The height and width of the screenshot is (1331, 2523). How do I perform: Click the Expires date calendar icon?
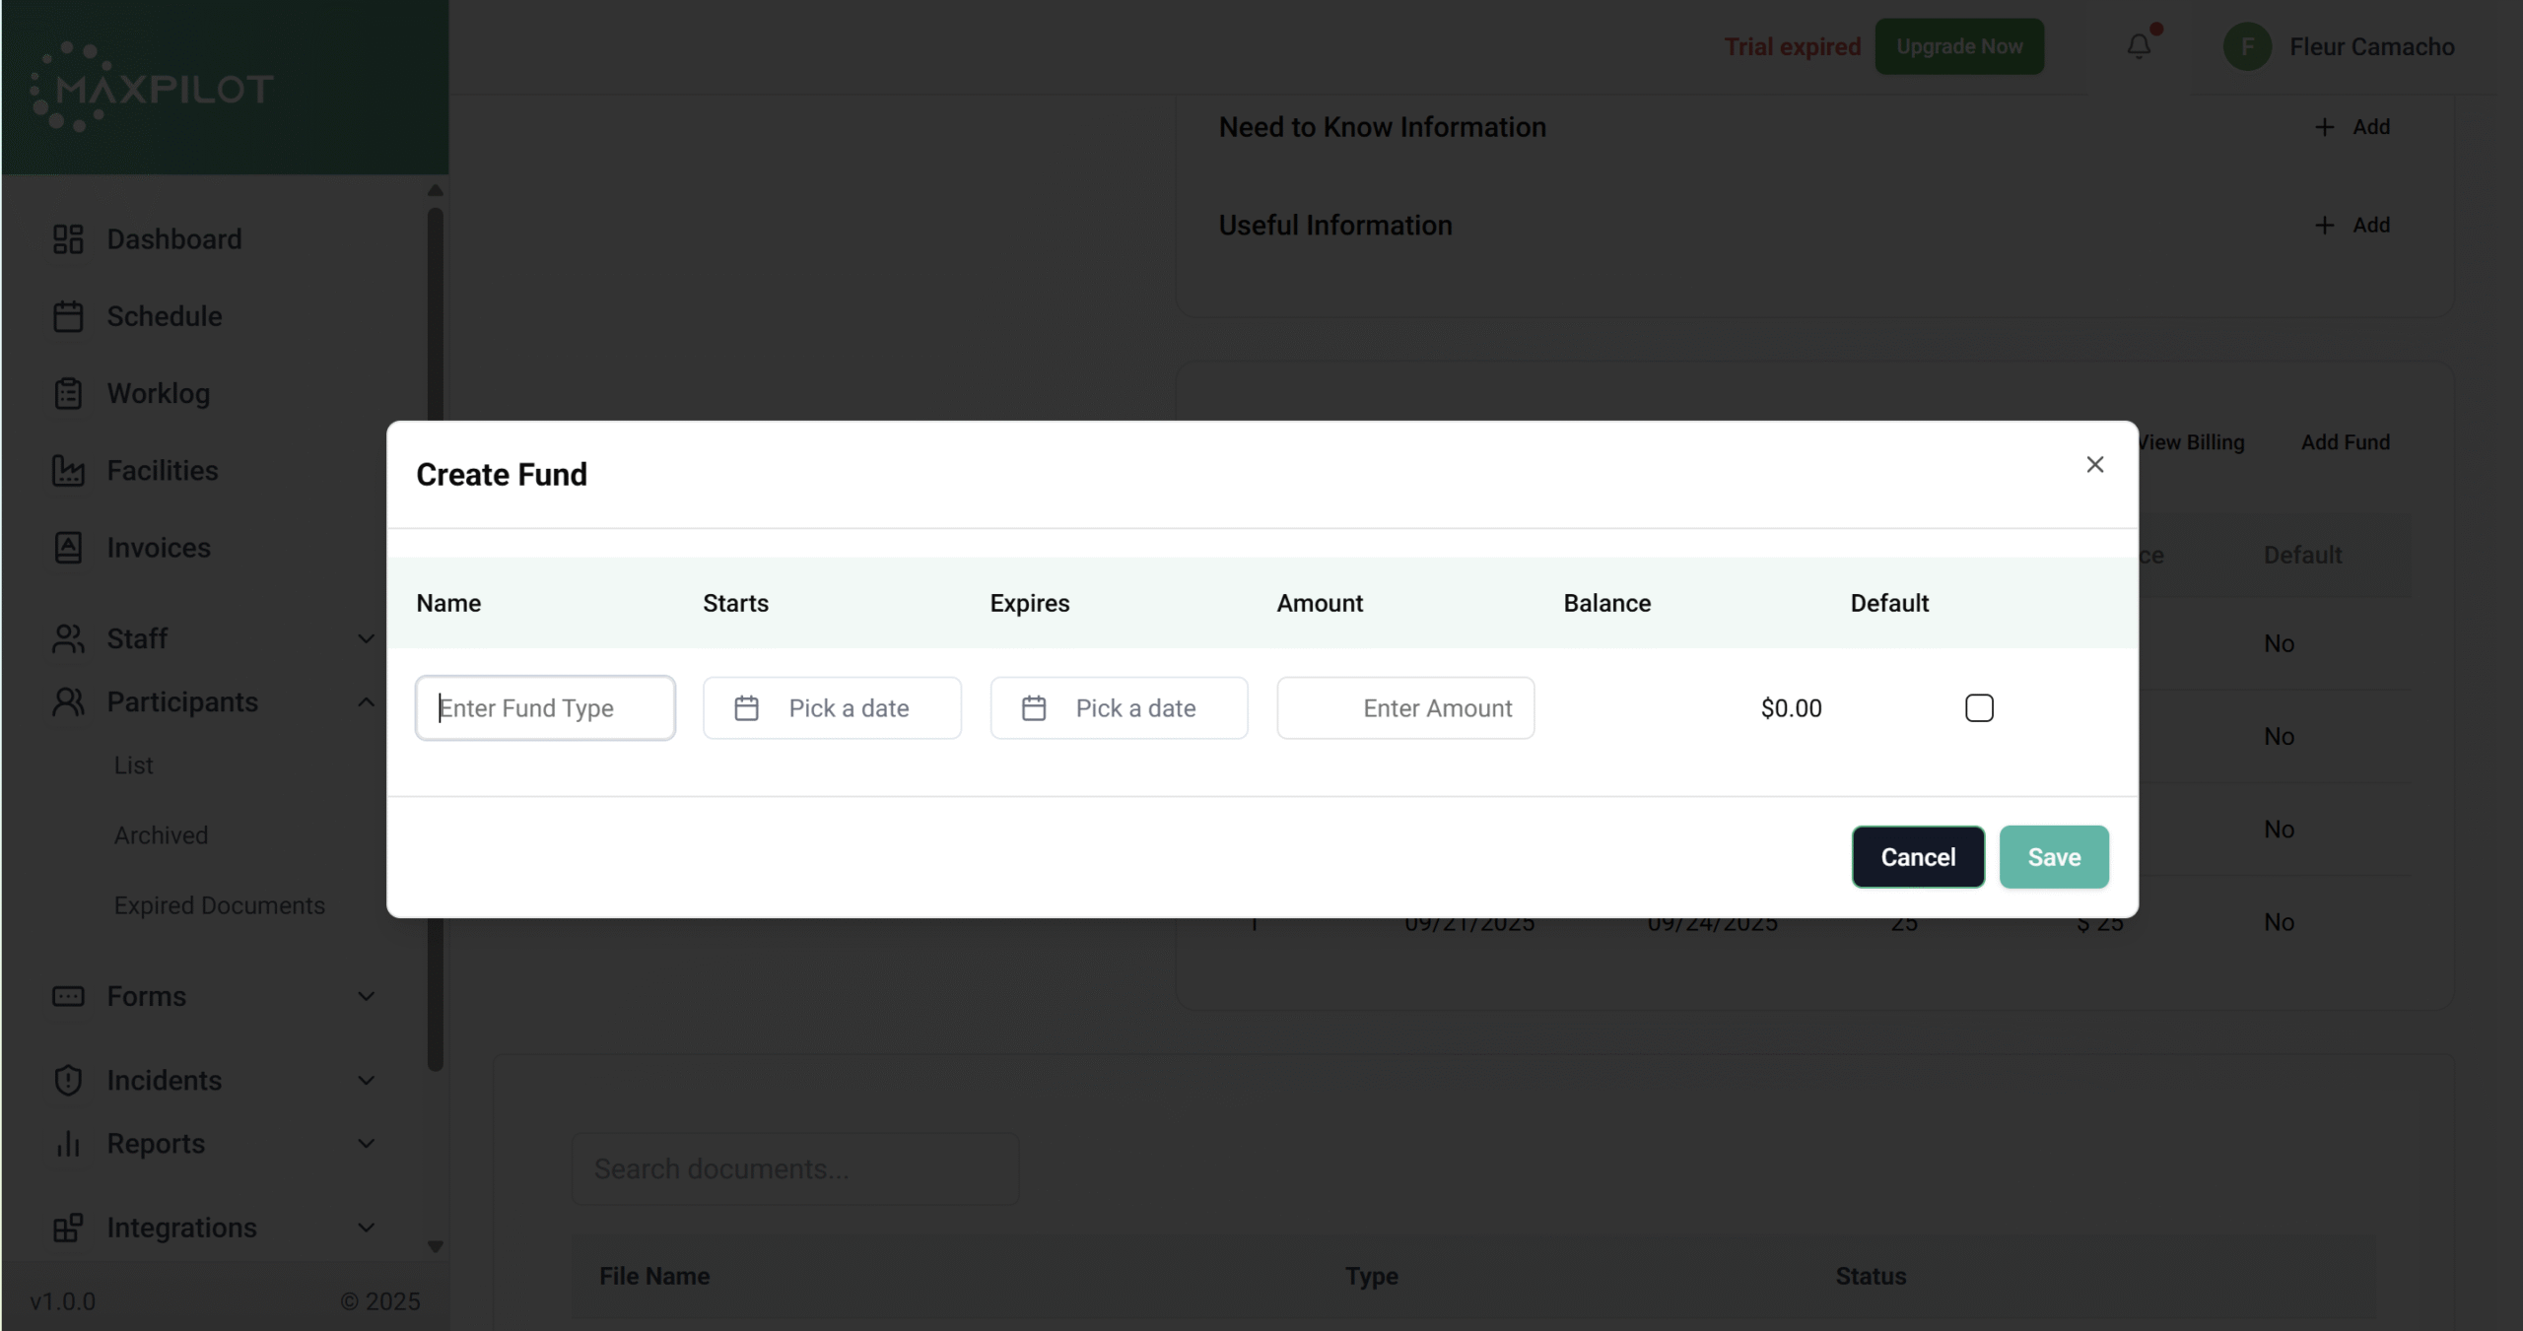[1034, 708]
